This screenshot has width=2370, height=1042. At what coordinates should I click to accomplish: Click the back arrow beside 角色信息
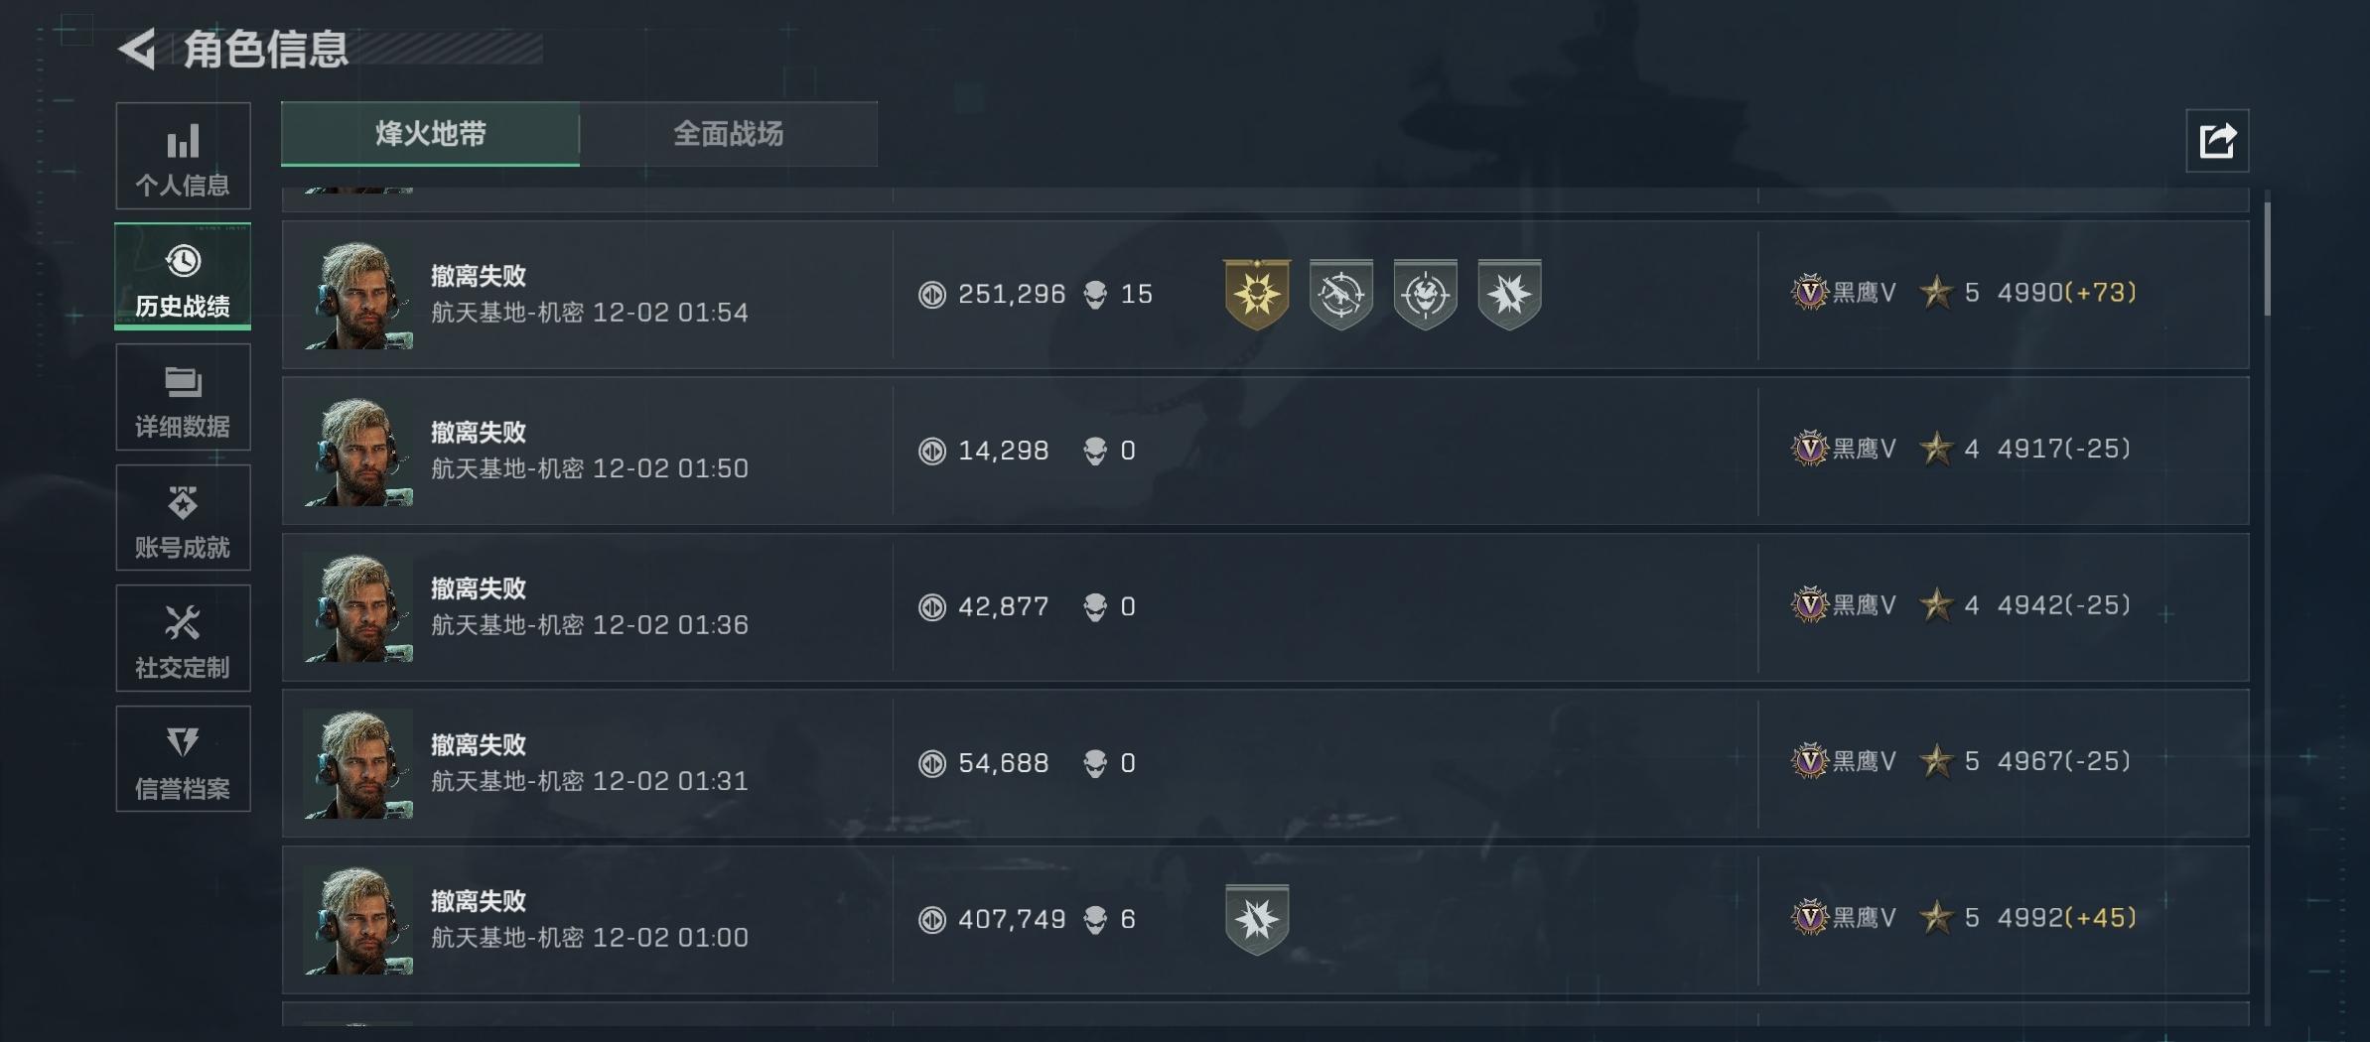pos(138,49)
